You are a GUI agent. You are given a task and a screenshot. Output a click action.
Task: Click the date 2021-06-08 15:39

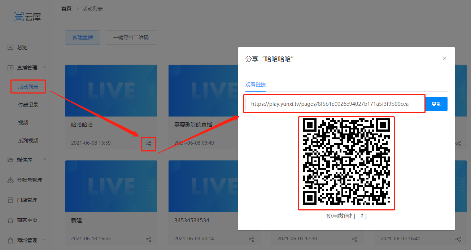[x=91, y=143]
